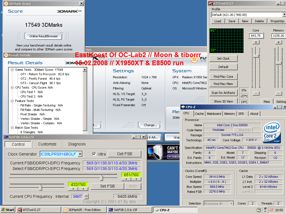
Task: Click the upper FSB slider handle in SetFSB
Action: pos(101,178)
